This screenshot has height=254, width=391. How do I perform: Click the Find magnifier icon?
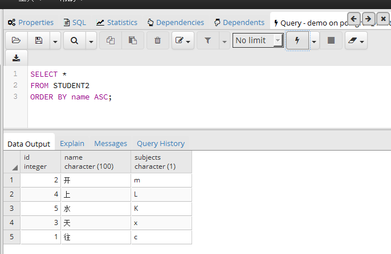click(74, 40)
